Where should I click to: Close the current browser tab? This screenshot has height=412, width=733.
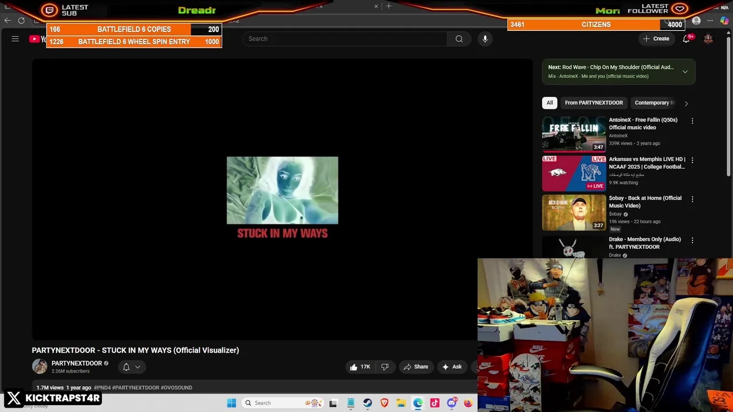(376, 6)
